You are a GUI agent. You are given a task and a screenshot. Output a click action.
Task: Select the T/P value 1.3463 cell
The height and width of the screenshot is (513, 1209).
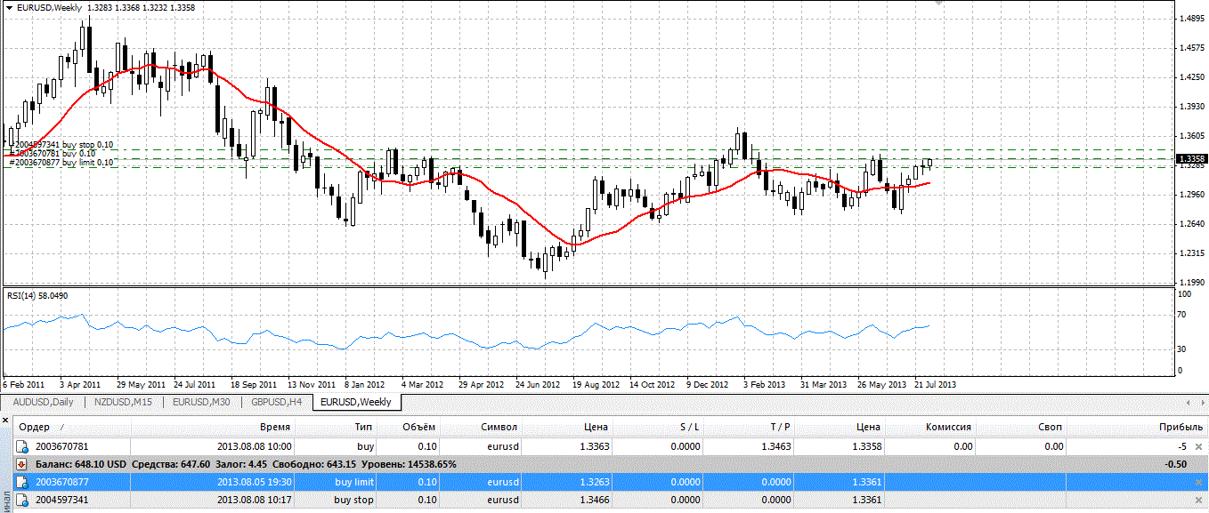(x=773, y=446)
